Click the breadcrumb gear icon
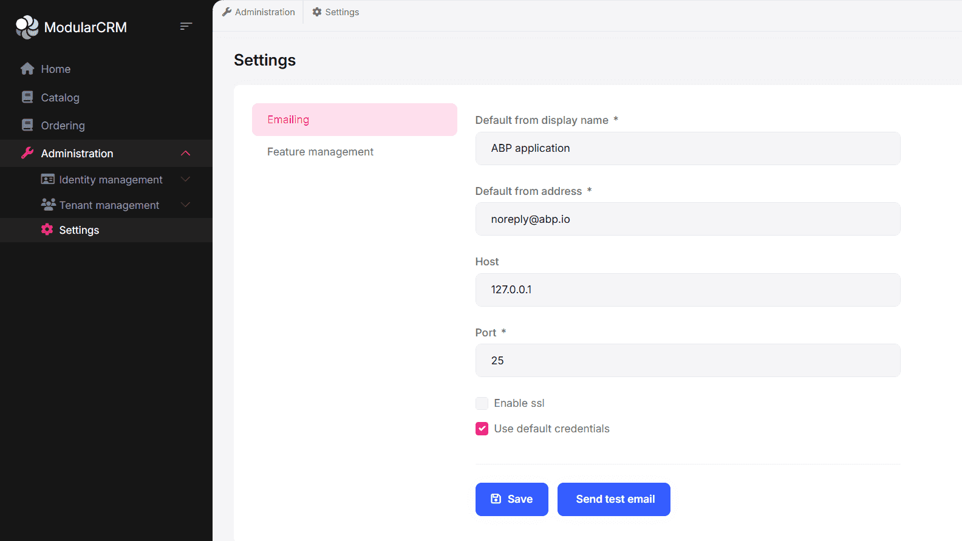The width and height of the screenshot is (962, 541). point(317,12)
